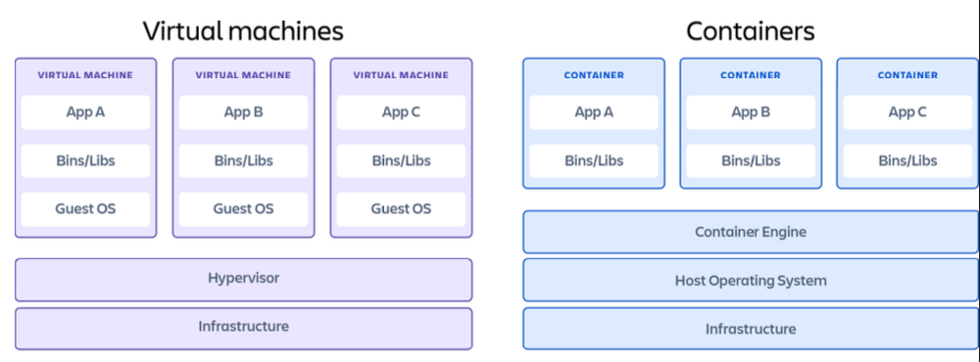Click the Host Operating System layer

click(x=751, y=280)
